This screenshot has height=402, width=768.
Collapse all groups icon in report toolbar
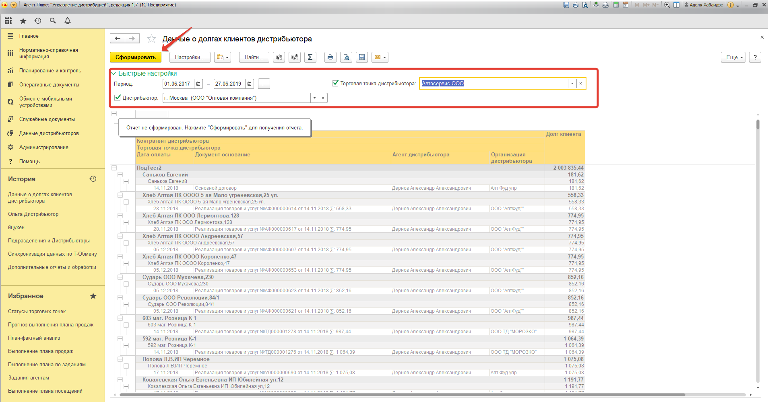coord(279,57)
